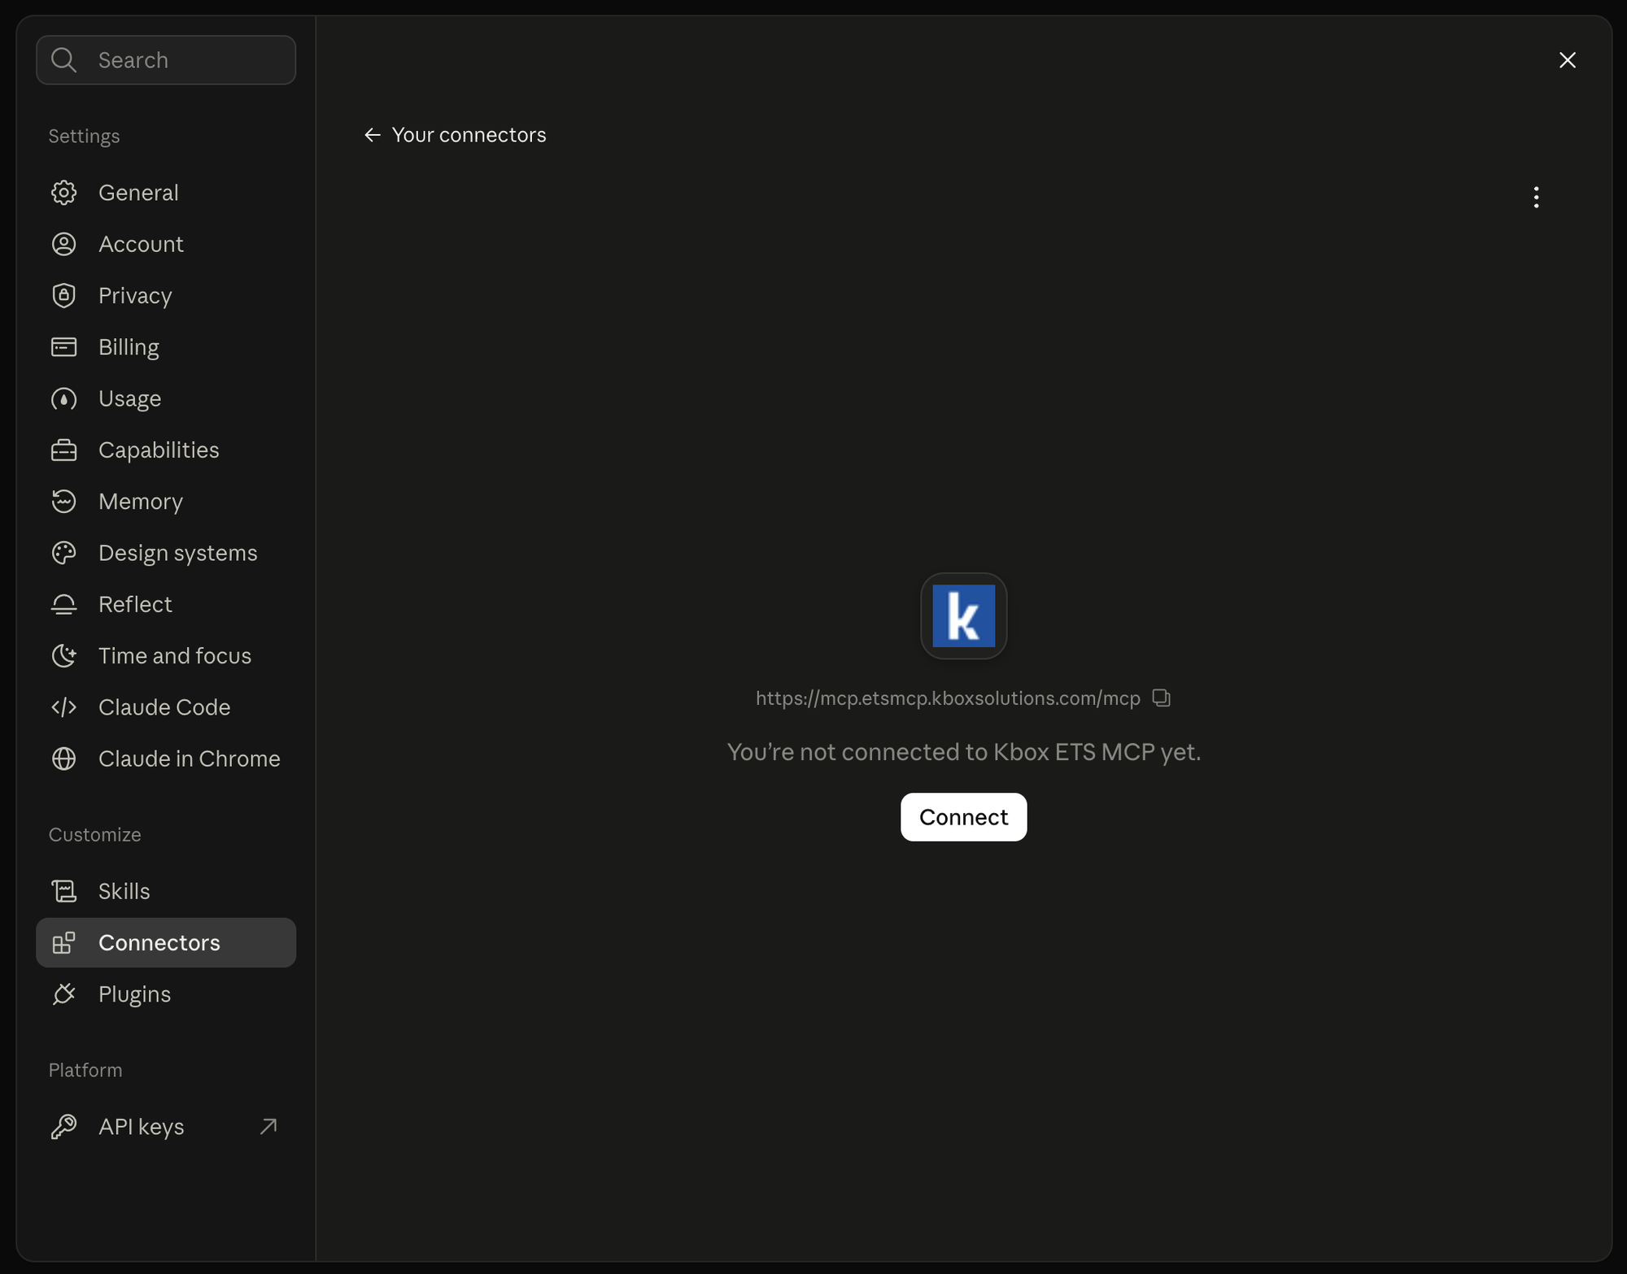Open Claude in Chrome settings
Viewport: 1627px width, 1274px height.
[166, 759]
